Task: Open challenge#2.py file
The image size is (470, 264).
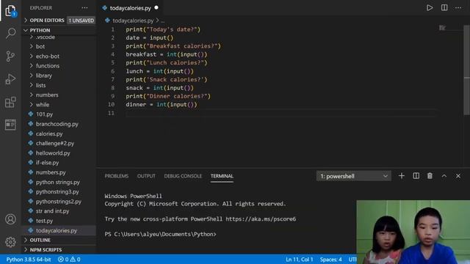Action: point(55,144)
